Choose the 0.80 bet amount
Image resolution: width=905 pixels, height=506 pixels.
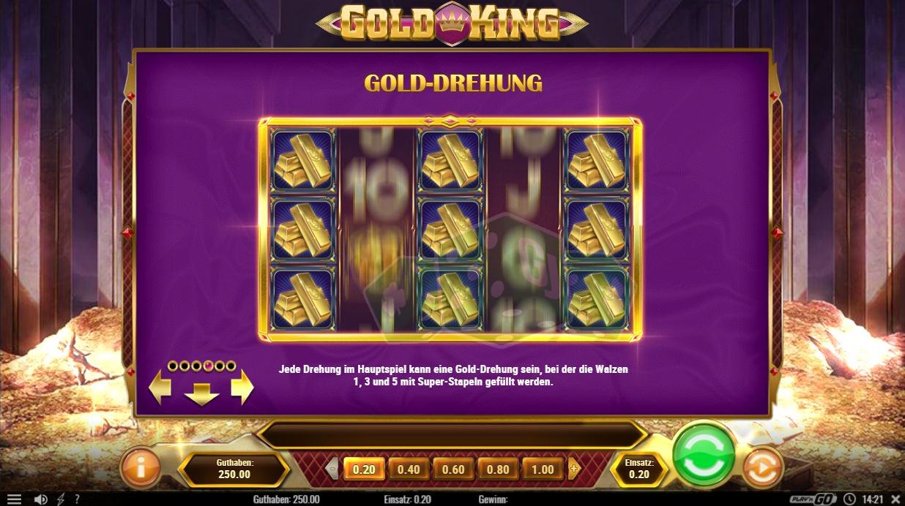[x=498, y=469]
